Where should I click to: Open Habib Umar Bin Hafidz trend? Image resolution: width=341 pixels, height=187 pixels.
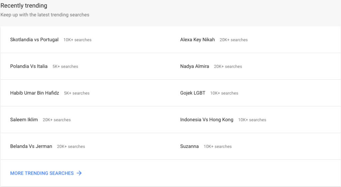(x=35, y=93)
